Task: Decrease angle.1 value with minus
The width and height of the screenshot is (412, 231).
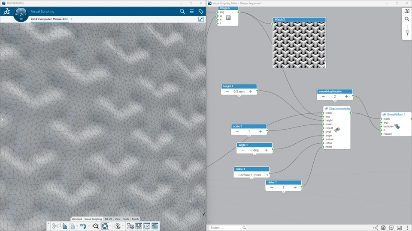Action: [x=243, y=150]
